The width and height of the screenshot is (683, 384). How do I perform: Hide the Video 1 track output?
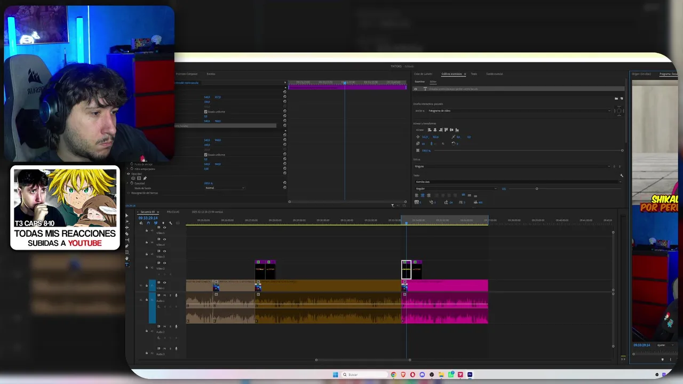tap(164, 283)
